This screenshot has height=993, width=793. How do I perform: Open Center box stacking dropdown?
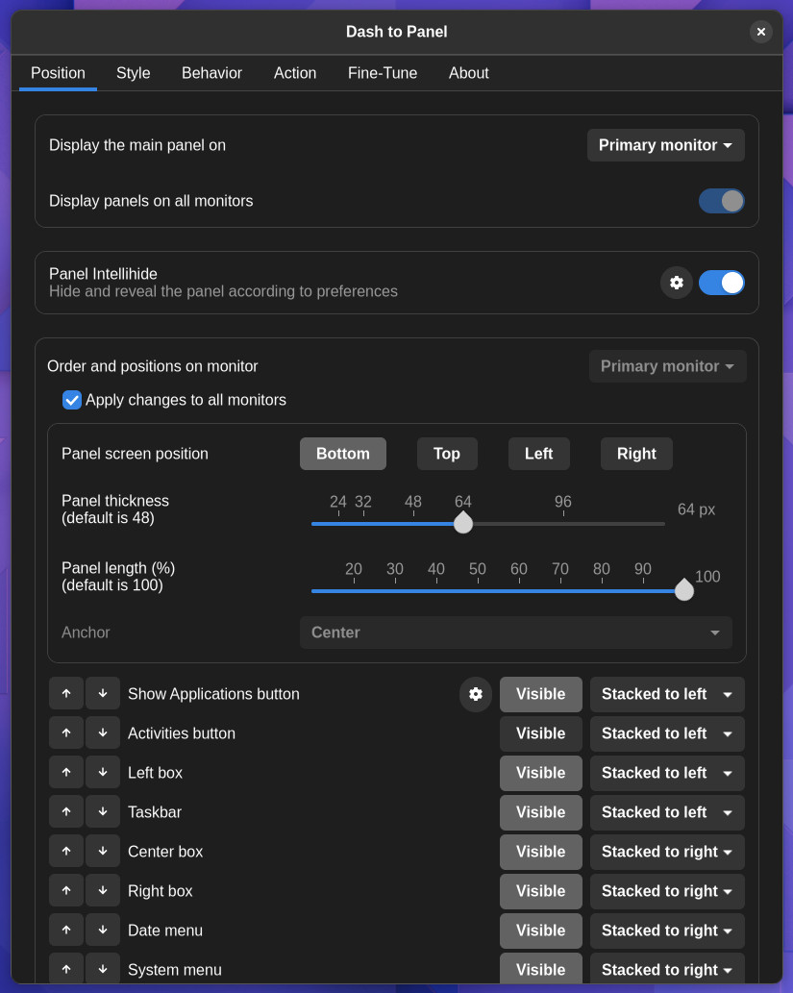pyautogui.click(x=667, y=851)
